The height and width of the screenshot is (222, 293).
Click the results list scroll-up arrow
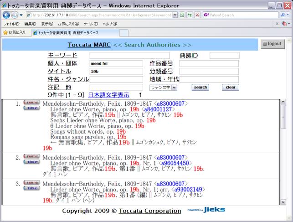pos(283,102)
